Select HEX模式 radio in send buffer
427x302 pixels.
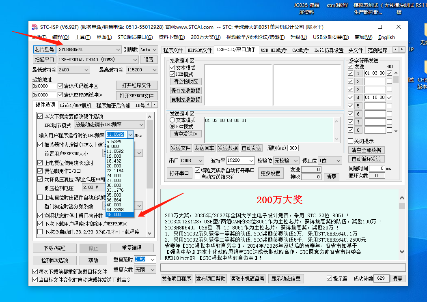tap(172, 126)
